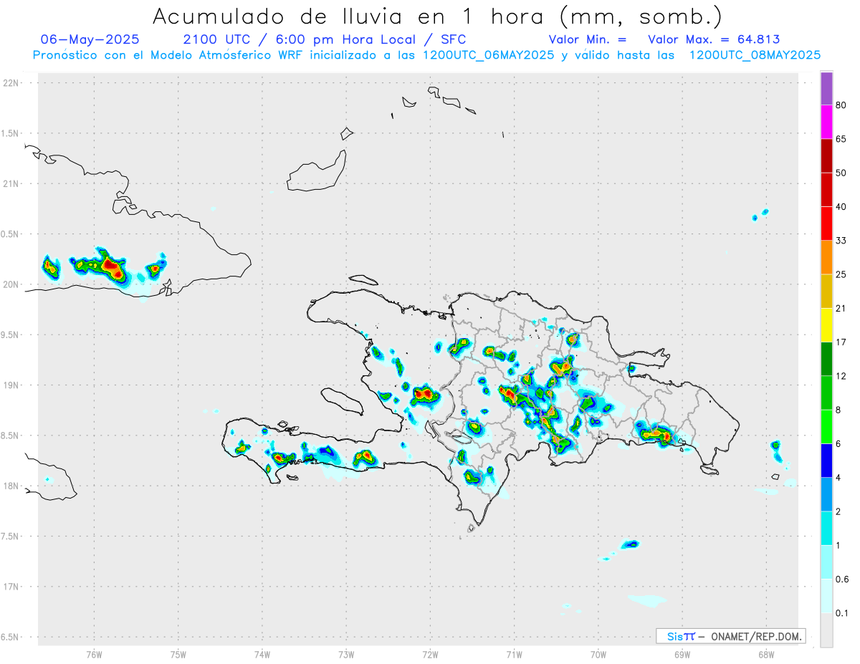The image size is (860, 664).
Task: Click the '68W' longitude axis label
Action: tap(766, 655)
